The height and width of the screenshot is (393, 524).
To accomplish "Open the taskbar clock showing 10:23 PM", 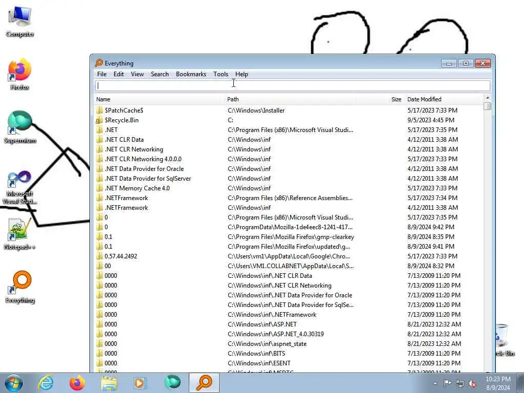I will point(498,383).
